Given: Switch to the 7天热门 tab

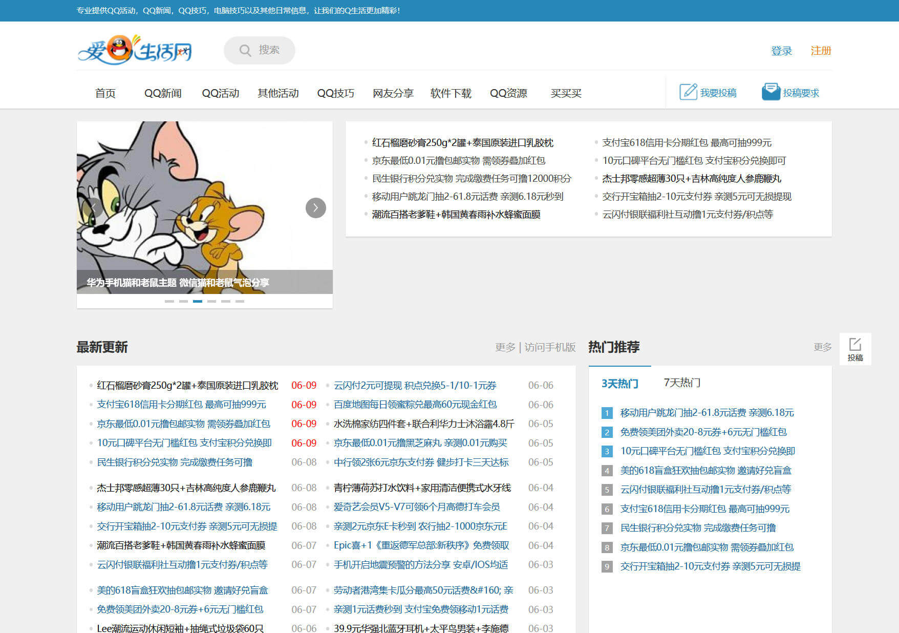Looking at the screenshot, I should click(x=682, y=383).
